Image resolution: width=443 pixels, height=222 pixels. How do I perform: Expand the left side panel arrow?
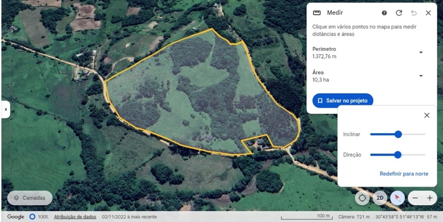pos(6,109)
